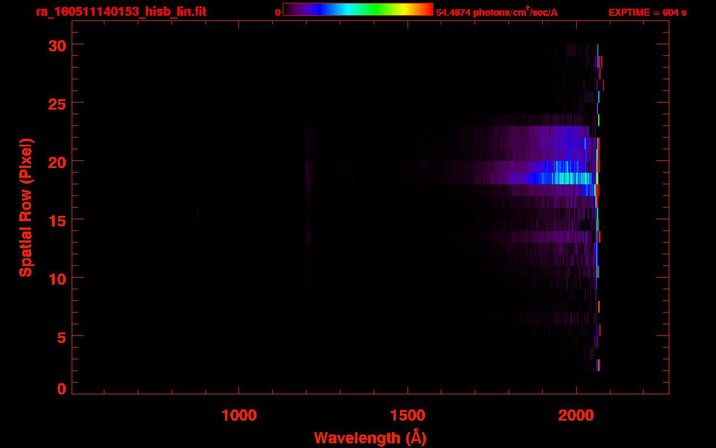Image resolution: width=716 pixels, height=448 pixels.
Task: Click the Wavelength (Å) axis title
Action: point(370,437)
